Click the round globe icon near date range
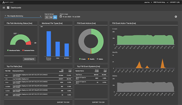The image size is (182, 105). [x=176, y=17]
